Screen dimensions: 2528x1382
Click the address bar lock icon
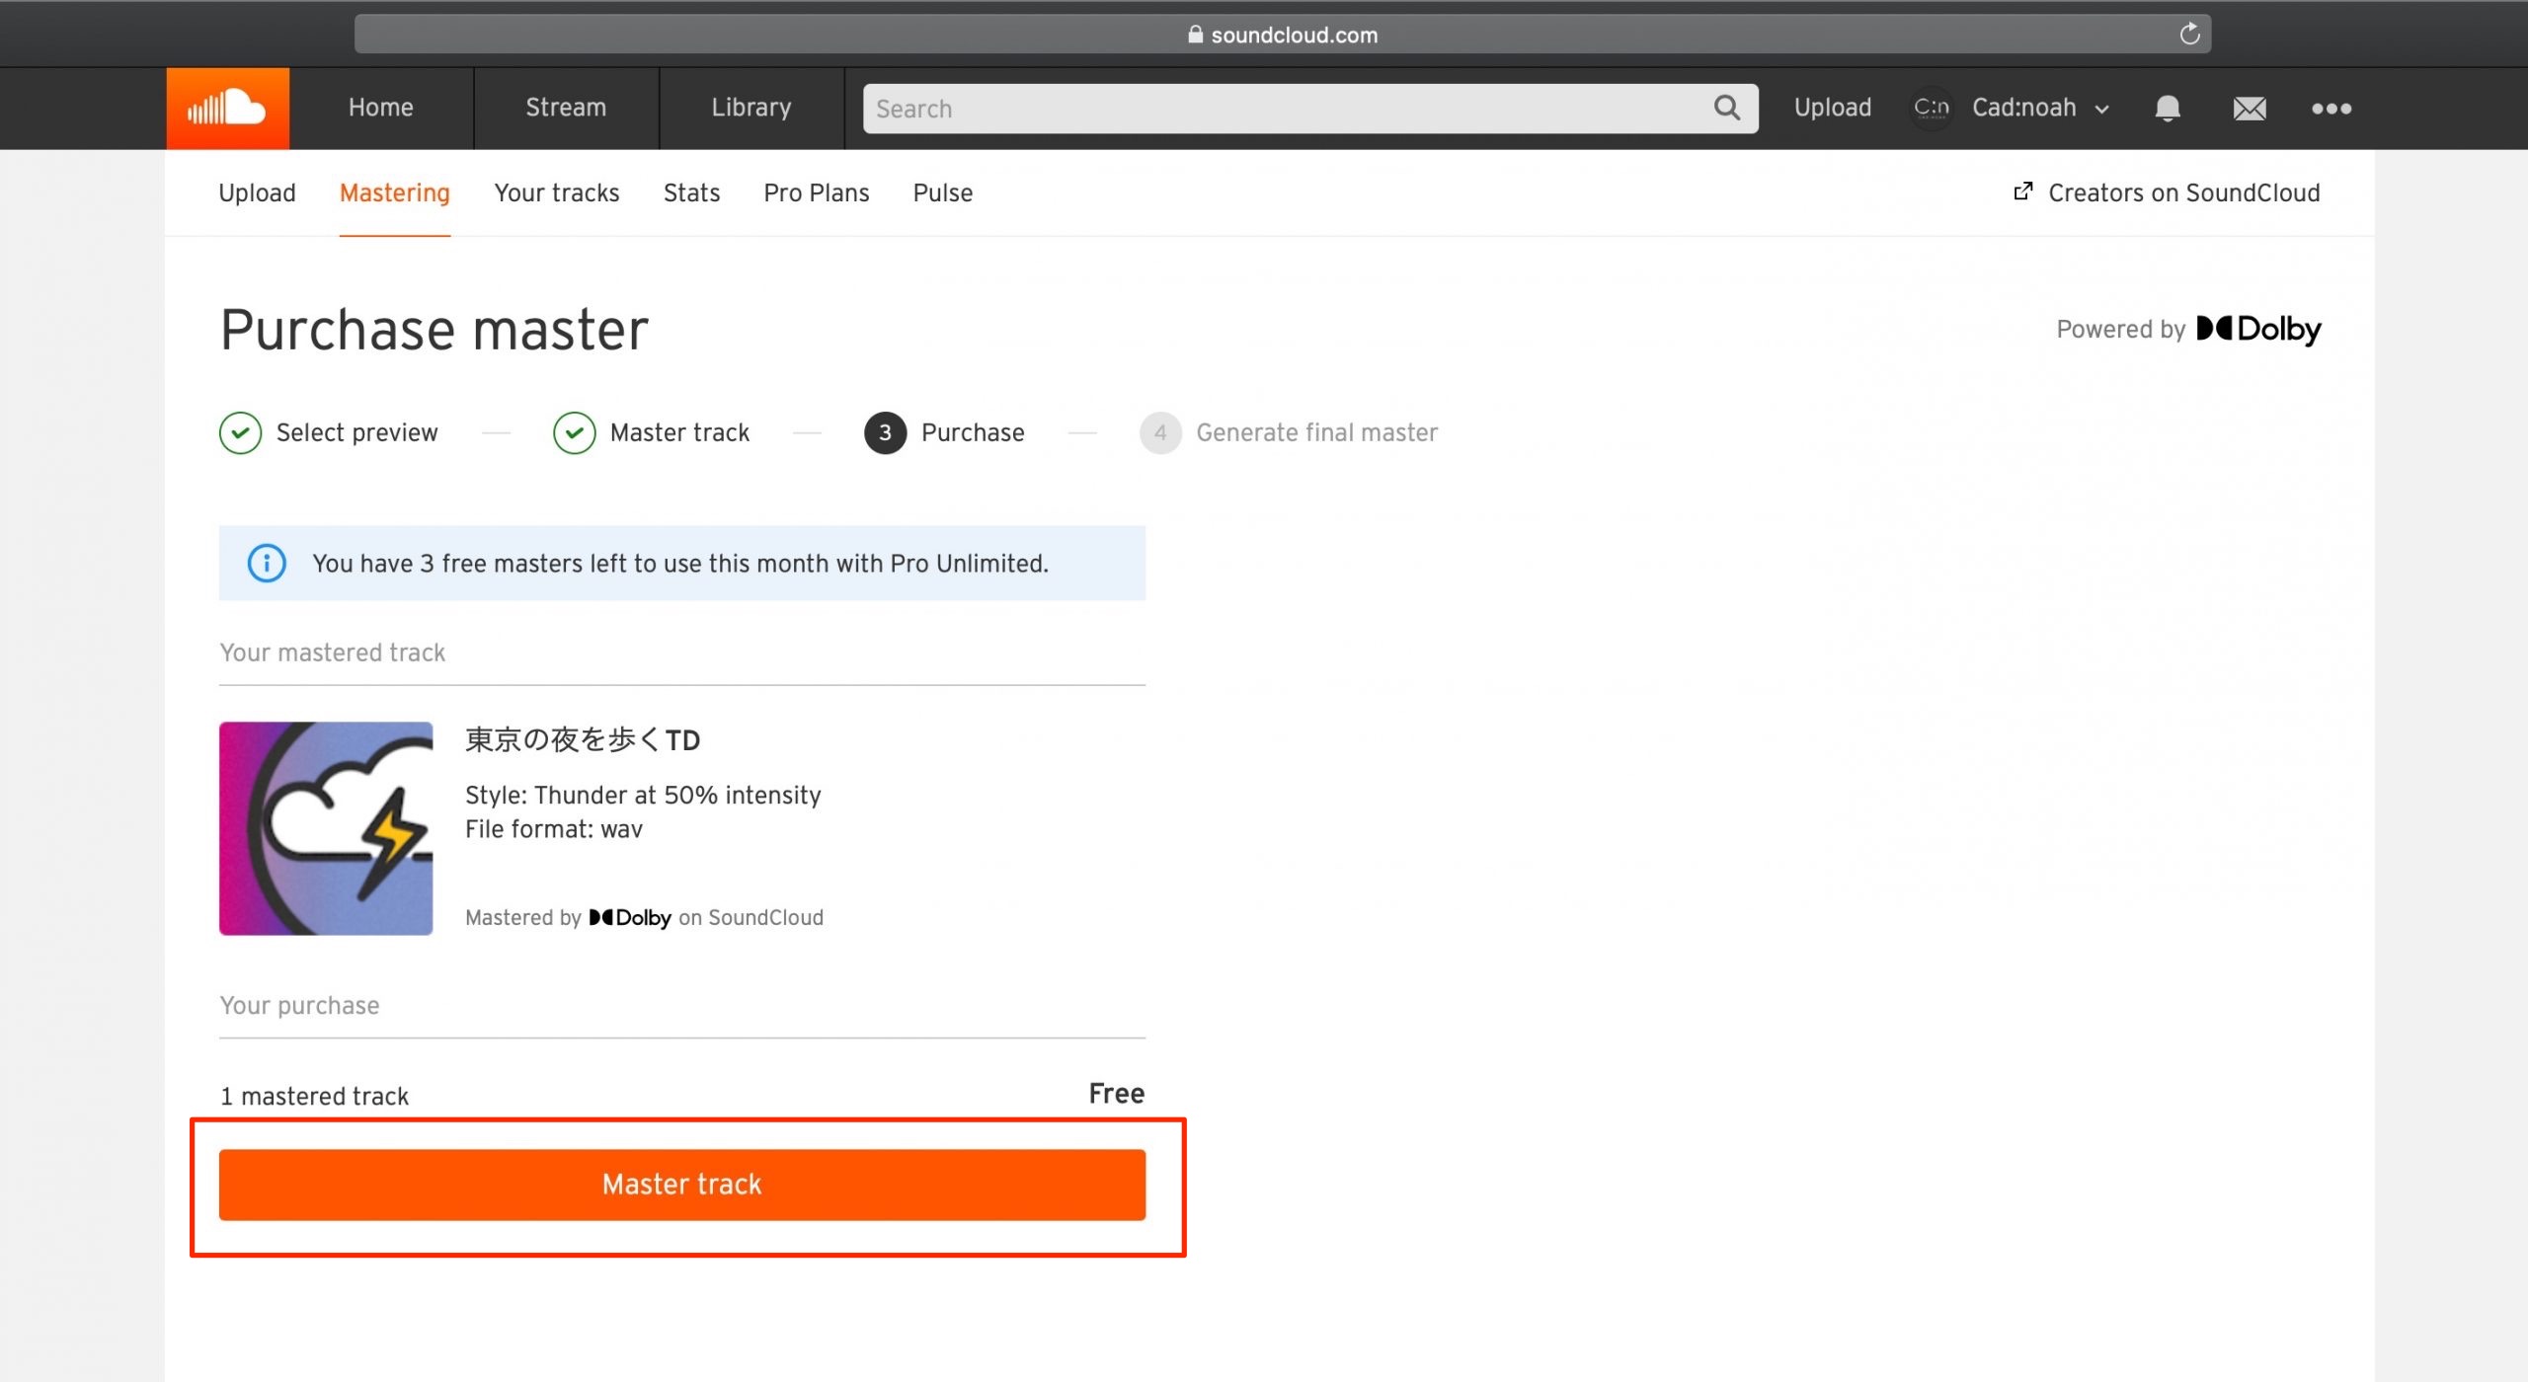coord(1195,35)
